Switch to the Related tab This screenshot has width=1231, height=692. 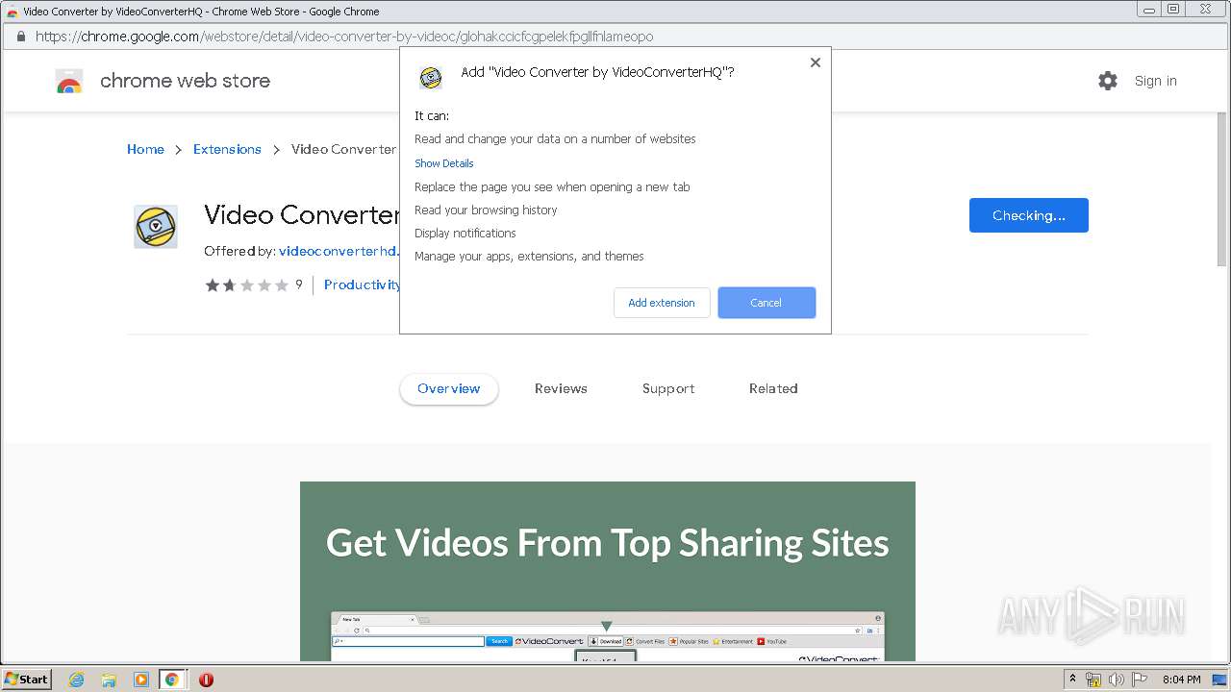pyautogui.click(x=773, y=388)
